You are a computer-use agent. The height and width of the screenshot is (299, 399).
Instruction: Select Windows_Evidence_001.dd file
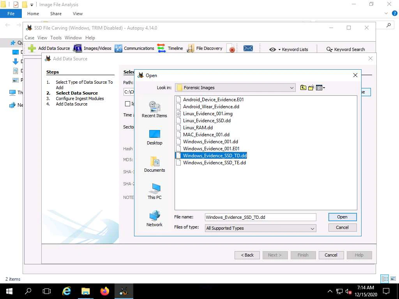(207, 142)
